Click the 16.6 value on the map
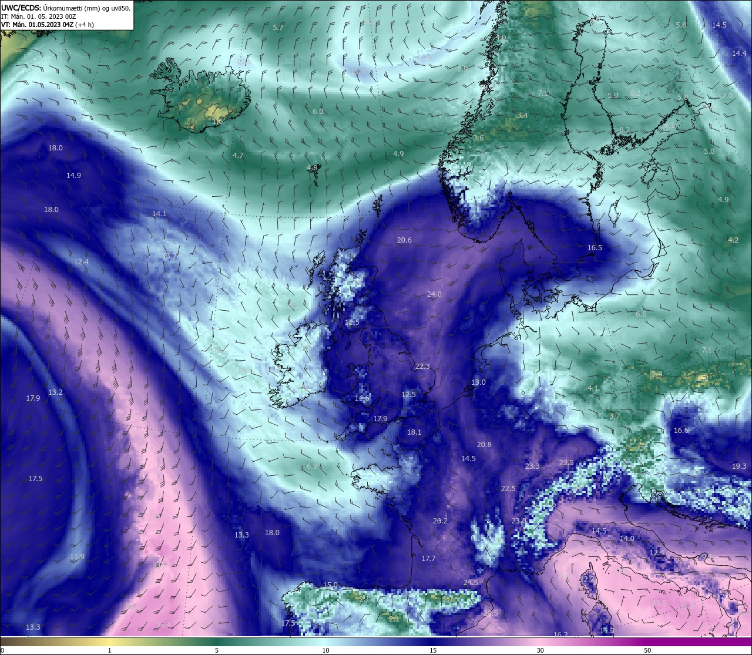The width and height of the screenshot is (752, 655). (x=681, y=431)
